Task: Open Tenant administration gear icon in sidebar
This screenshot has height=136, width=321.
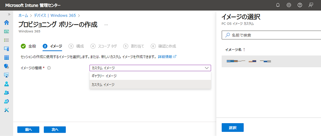Action: tap(6, 101)
